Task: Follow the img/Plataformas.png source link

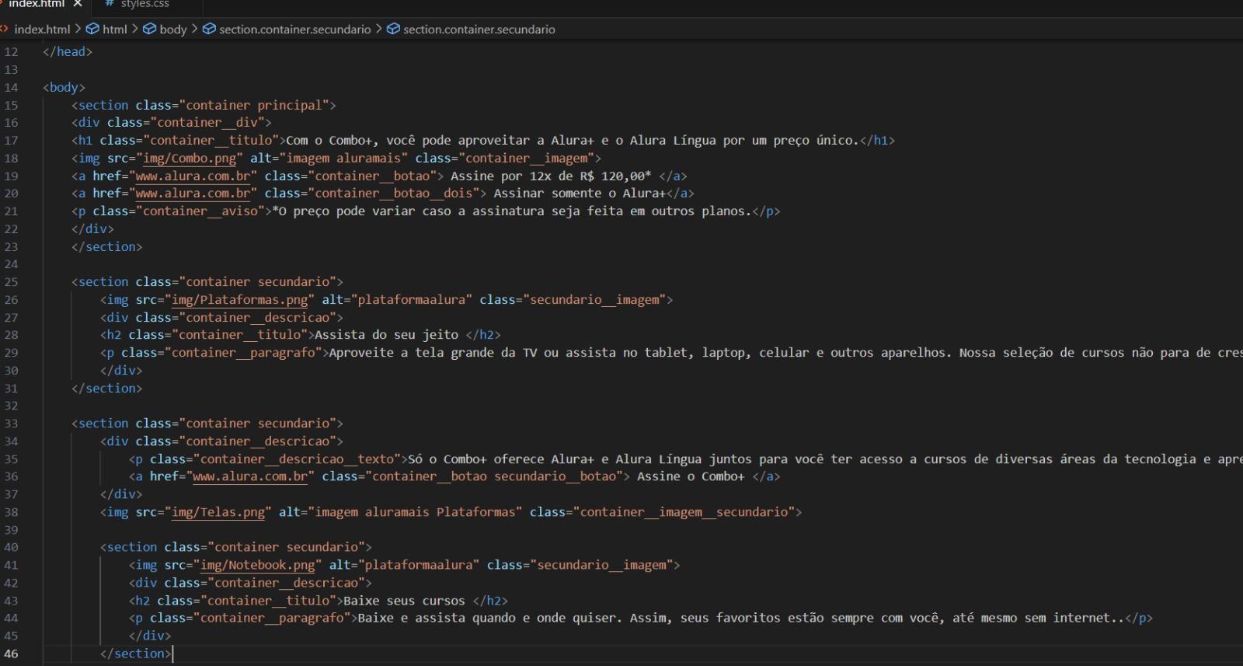Action: (240, 300)
